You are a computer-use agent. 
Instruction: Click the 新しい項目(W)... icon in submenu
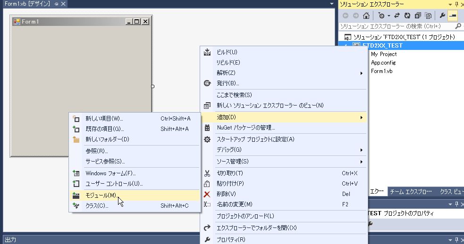point(76,119)
